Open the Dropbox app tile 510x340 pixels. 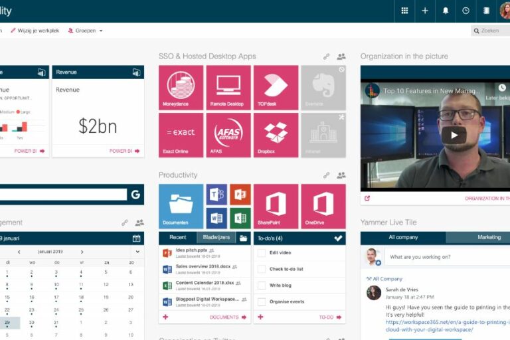click(x=276, y=135)
